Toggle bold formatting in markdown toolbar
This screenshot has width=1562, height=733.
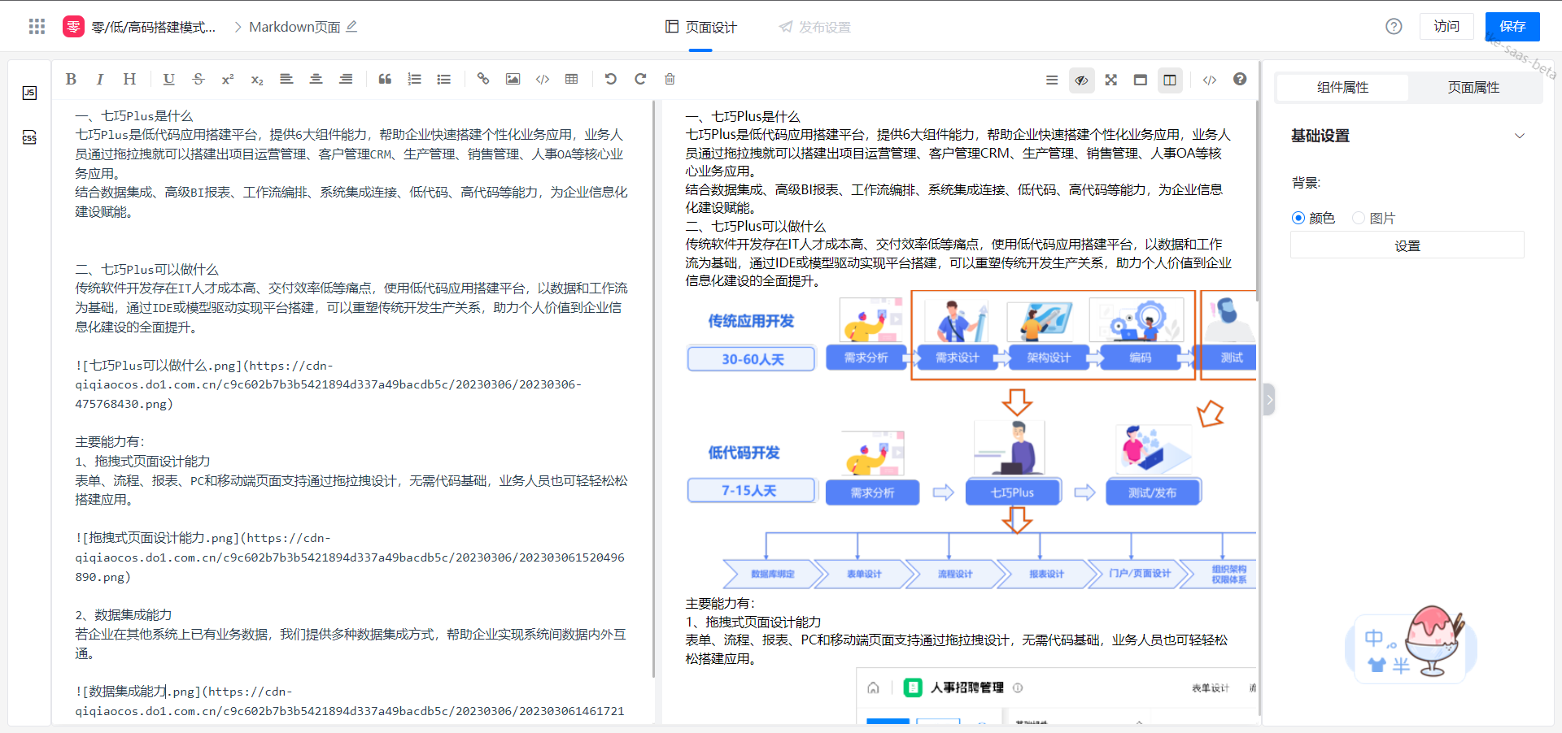71,79
